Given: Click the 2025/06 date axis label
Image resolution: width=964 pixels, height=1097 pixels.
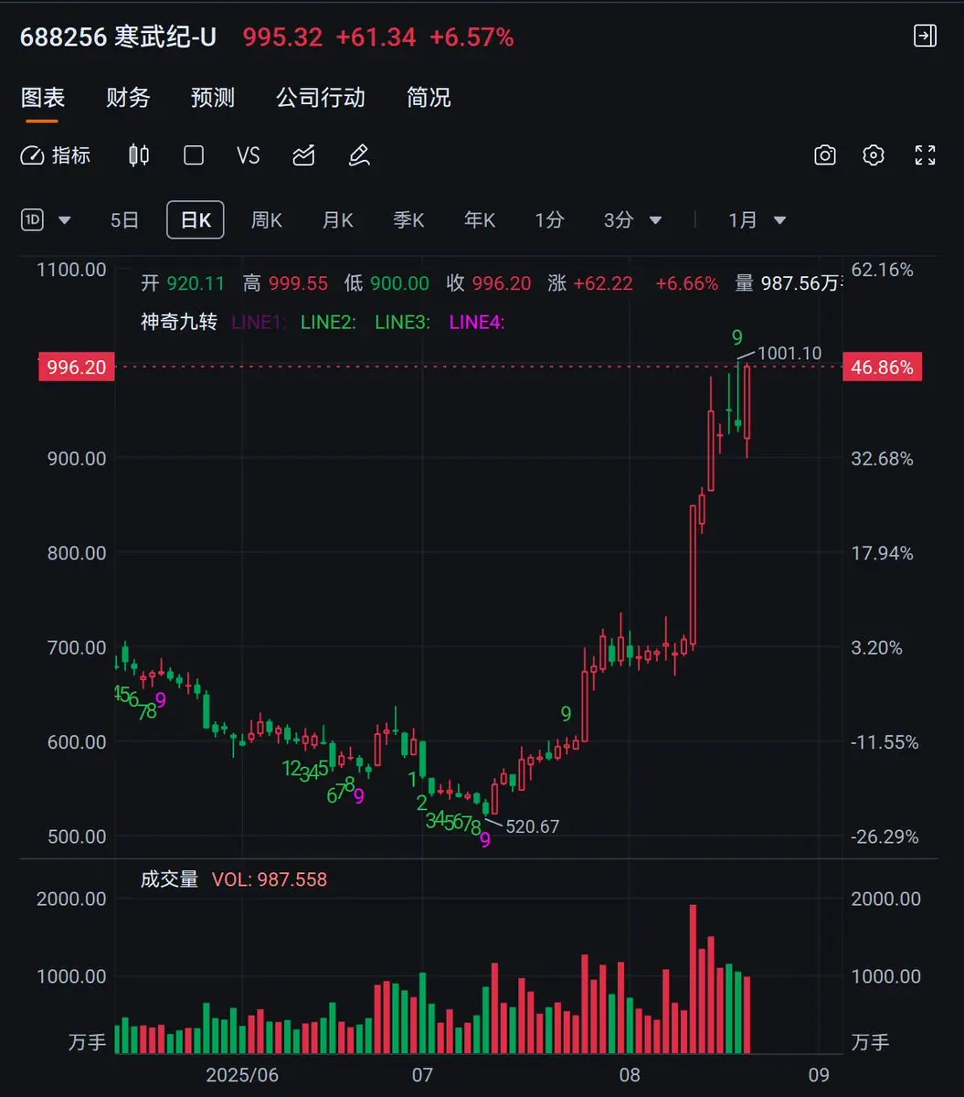Looking at the screenshot, I should tap(241, 1073).
